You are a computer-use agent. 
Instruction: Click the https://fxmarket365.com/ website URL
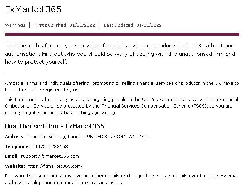tap(54, 166)
